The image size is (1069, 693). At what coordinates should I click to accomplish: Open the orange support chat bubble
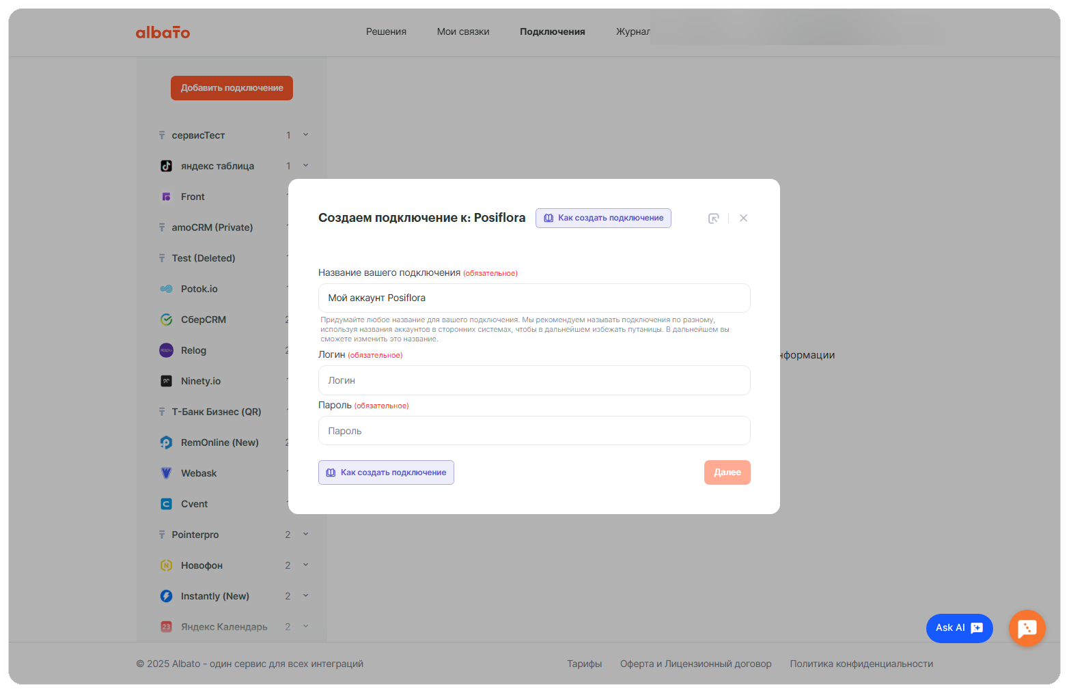pyautogui.click(x=1027, y=628)
